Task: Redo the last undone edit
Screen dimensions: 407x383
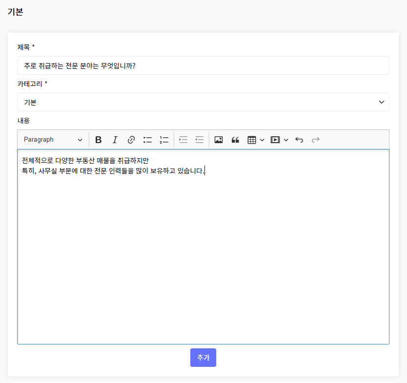Action: tap(316, 140)
